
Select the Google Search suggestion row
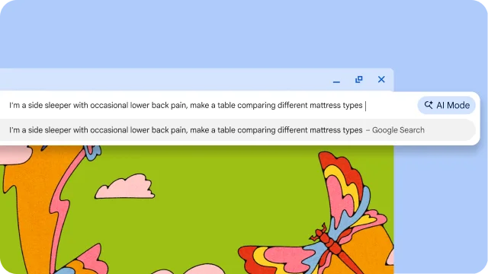click(238, 130)
